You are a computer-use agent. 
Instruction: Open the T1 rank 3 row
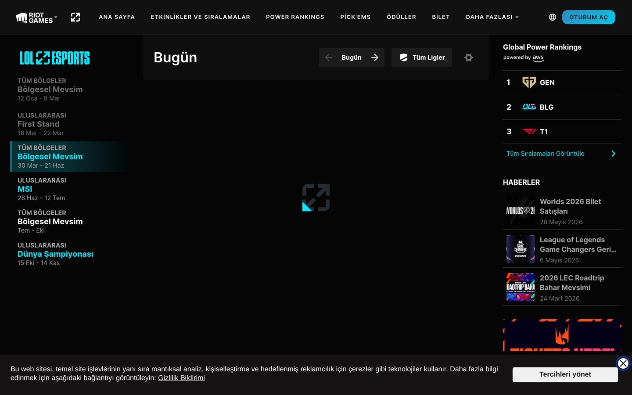562,132
